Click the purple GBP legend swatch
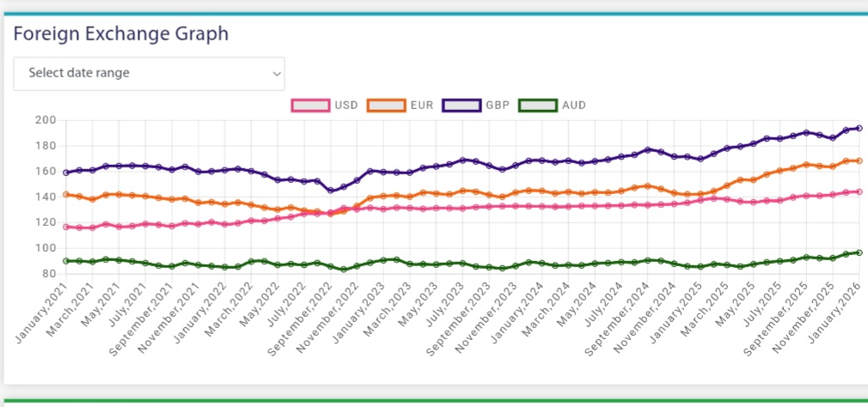The width and height of the screenshot is (868, 407). click(462, 106)
